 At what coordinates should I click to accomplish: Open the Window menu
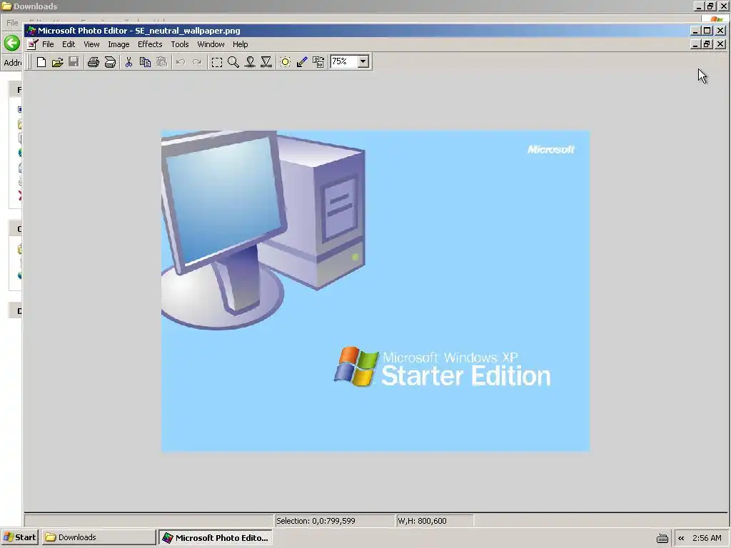[x=211, y=44]
